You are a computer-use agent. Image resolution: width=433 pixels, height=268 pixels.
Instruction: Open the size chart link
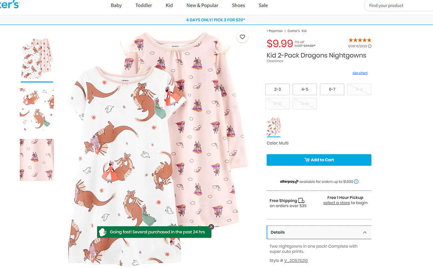(x=360, y=73)
